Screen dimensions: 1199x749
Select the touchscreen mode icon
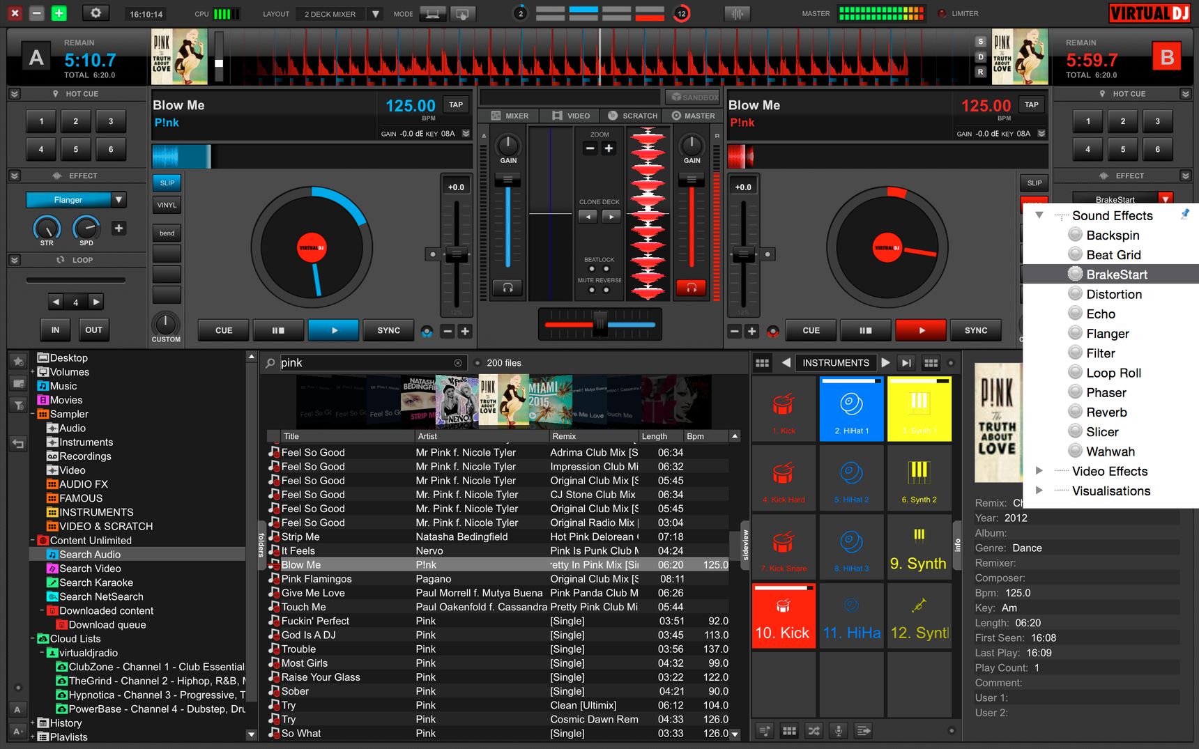(x=461, y=13)
